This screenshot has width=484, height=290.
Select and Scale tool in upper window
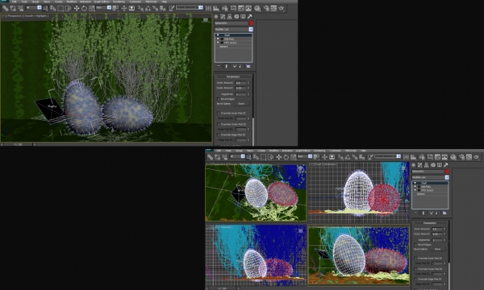point(92,8)
